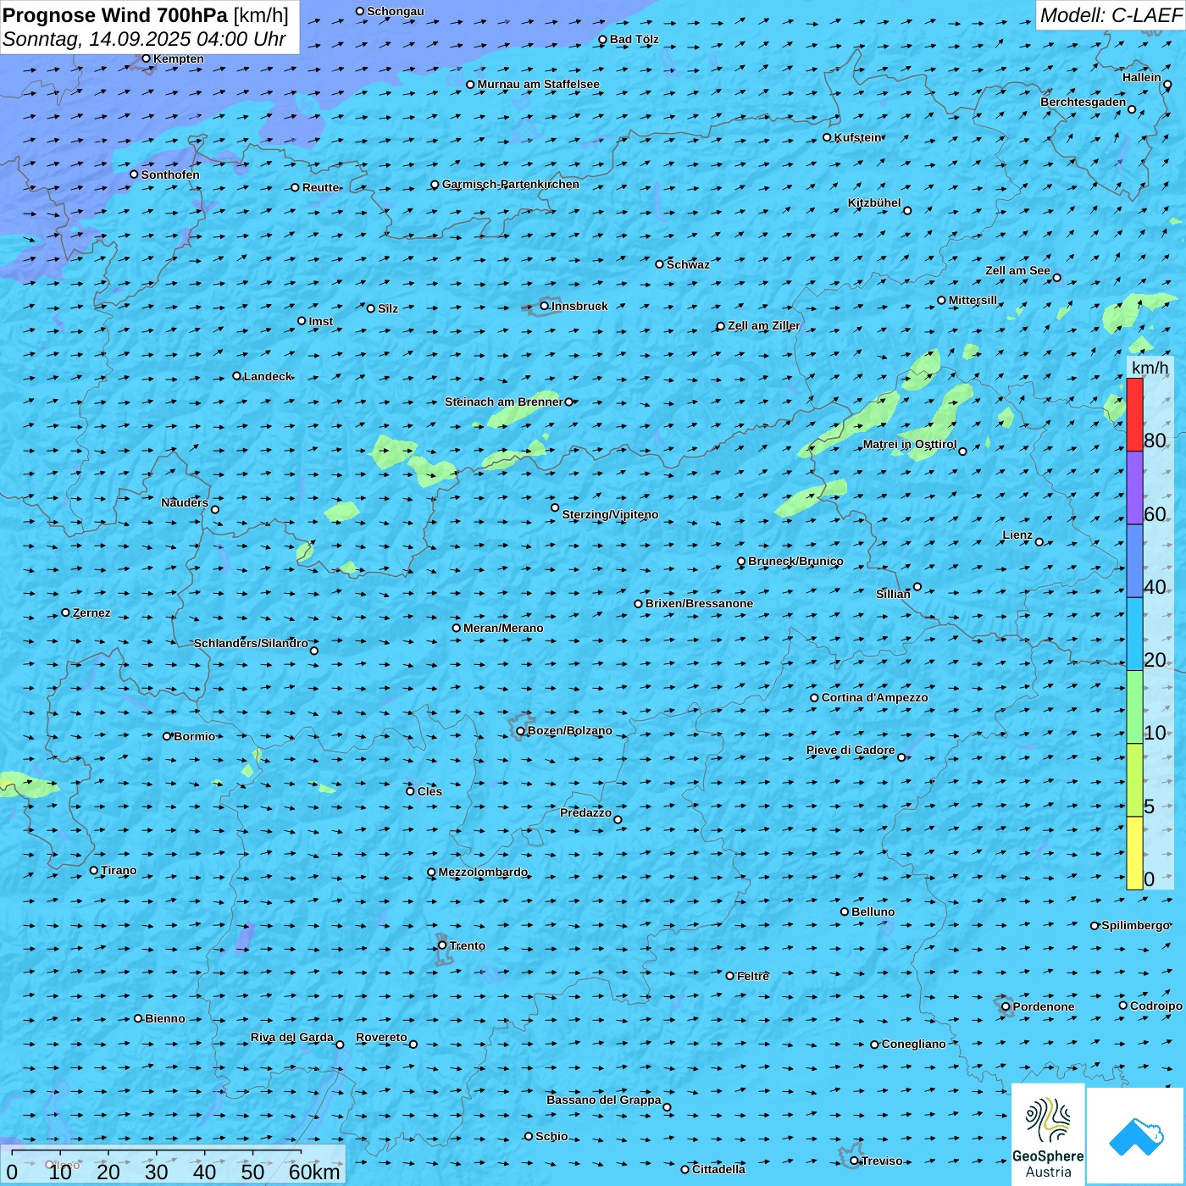Click the 'Steinach am Brenner' label
The width and height of the screenshot is (1186, 1186).
click(x=503, y=402)
